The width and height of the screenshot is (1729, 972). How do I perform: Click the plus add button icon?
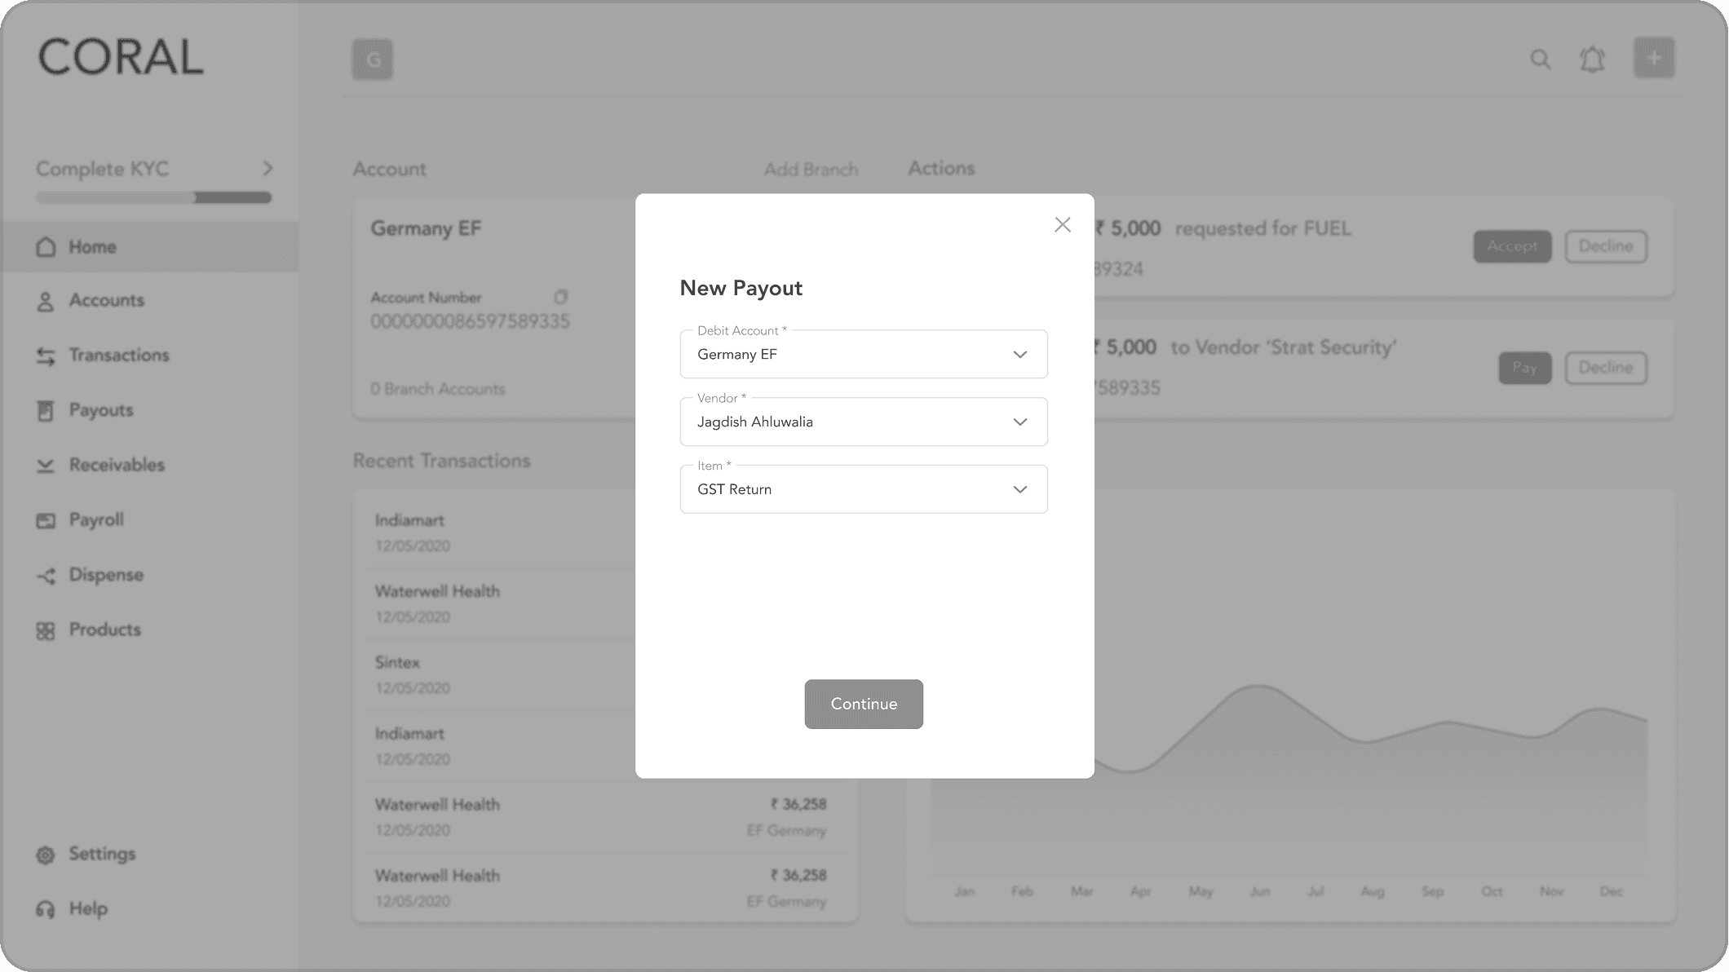point(1653,58)
